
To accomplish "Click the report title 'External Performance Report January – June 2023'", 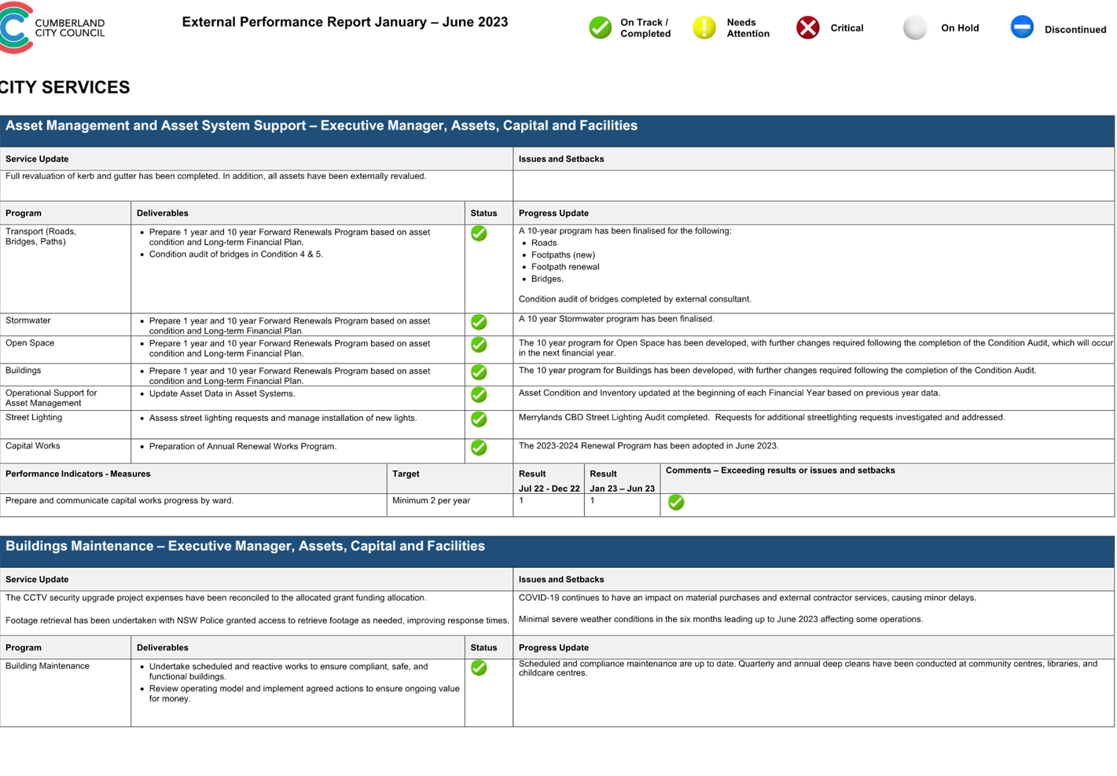I will pos(345,22).
